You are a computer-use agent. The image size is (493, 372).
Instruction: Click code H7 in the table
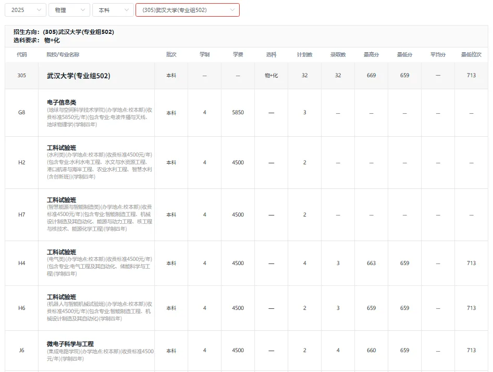22,214
